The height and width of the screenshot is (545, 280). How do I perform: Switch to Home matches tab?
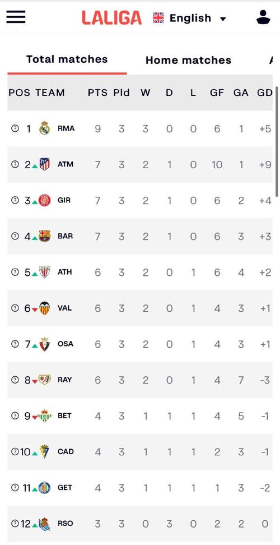(x=188, y=60)
